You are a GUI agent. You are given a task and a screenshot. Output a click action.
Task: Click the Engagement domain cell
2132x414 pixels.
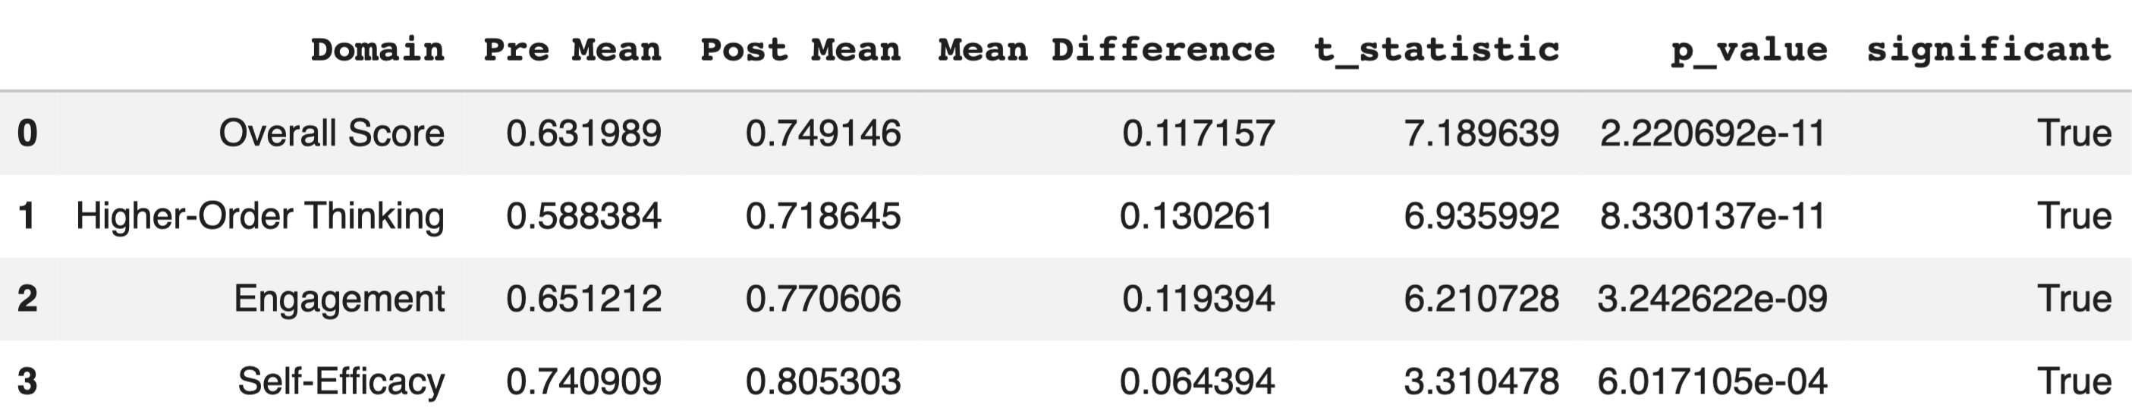click(339, 298)
